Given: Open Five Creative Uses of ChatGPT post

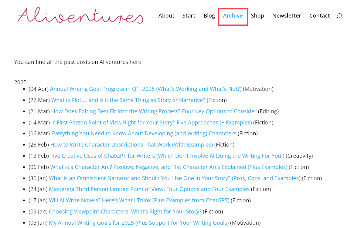Looking at the screenshot, I should coord(167,156).
